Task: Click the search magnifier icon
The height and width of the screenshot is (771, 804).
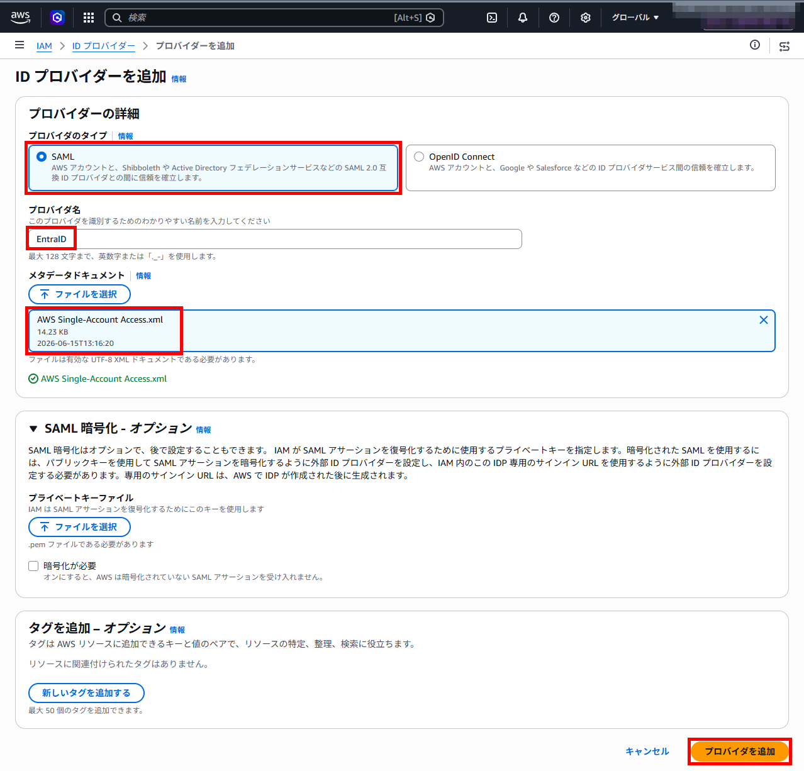Action: pos(117,18)
